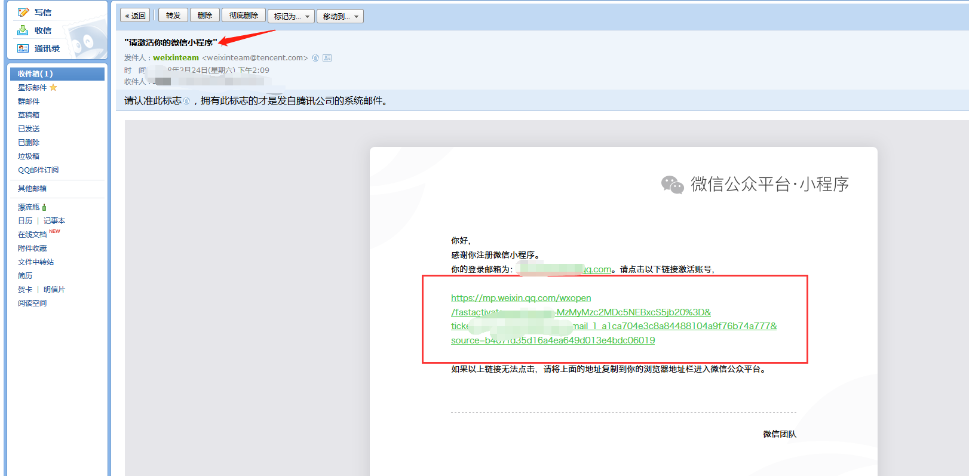Click the WeChat logo in email header
969x476 pixels.
coord(672,185)
